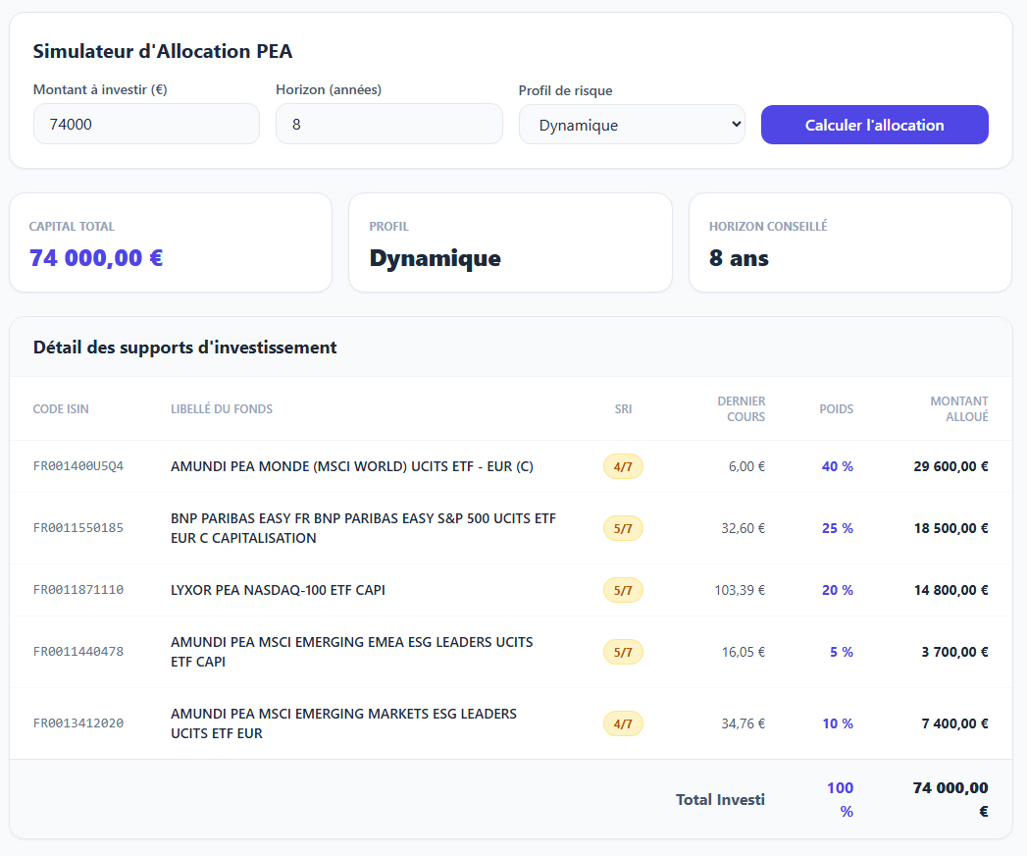Click the 40 % weight value
The width and height of the screenshot is (1027, 856).
(x=837, y=466)
